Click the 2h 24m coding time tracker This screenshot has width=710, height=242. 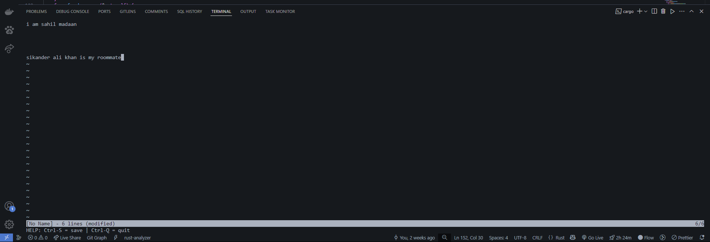tap(620, 238)
